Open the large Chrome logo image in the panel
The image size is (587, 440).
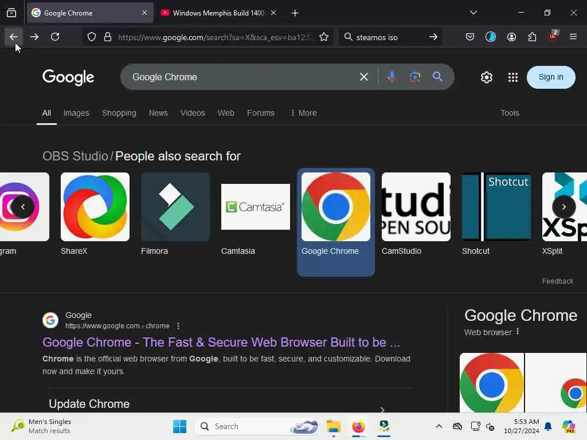click(x=491, y=382)
